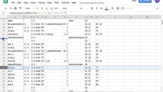Click the Print icon
The width and height of the screenshot is (163, 92).
15,8
